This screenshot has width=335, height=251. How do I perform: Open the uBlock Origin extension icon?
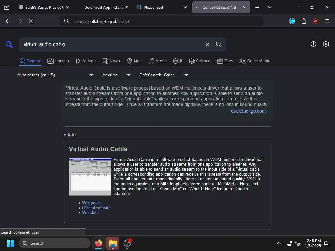coord(315,21)
